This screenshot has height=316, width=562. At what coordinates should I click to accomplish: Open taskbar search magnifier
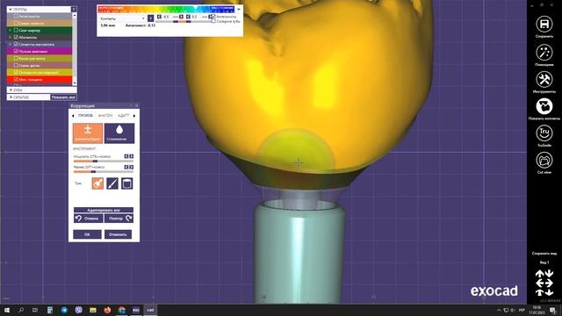21,310
